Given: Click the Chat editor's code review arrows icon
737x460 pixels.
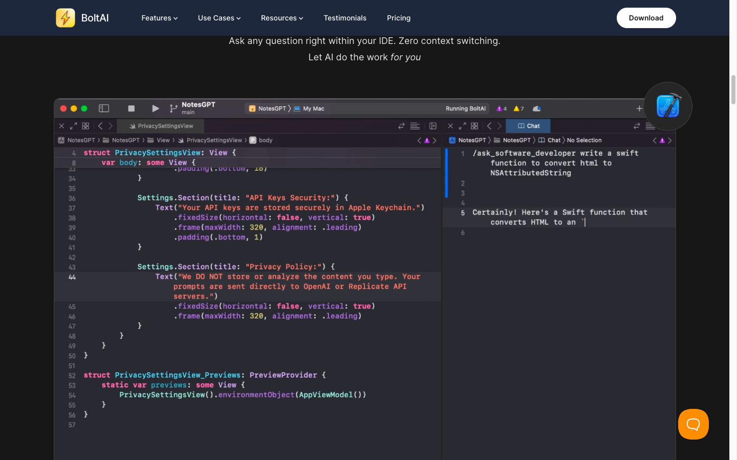Looking at the screenshot, I should point(637,126).
